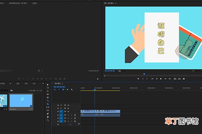
Task: Click the yellow work area bar
Action: [101, 91]
